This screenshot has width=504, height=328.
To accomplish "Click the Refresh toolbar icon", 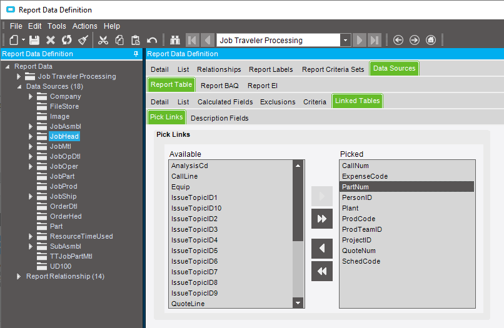I will coord(66,40).
